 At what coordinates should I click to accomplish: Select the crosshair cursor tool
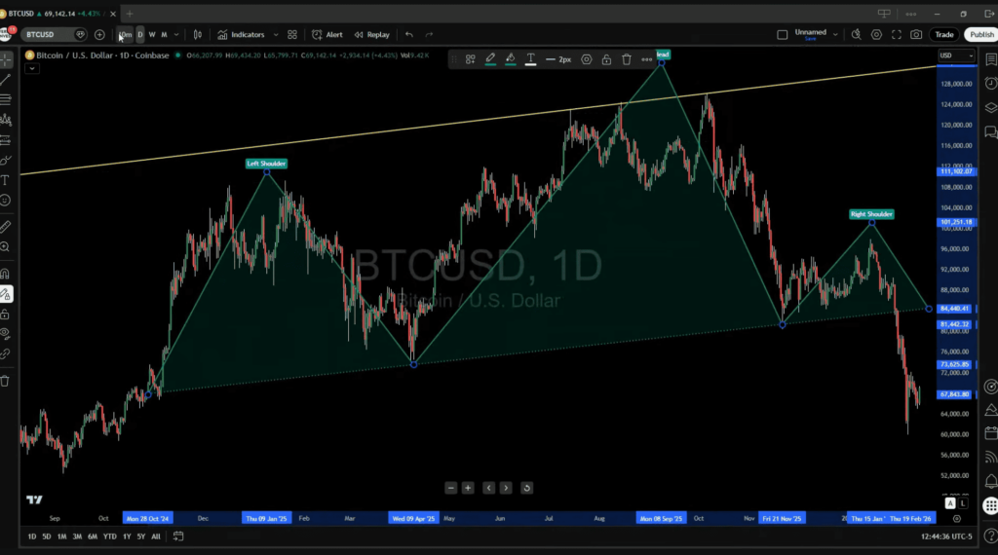click(x=6, y=59)
